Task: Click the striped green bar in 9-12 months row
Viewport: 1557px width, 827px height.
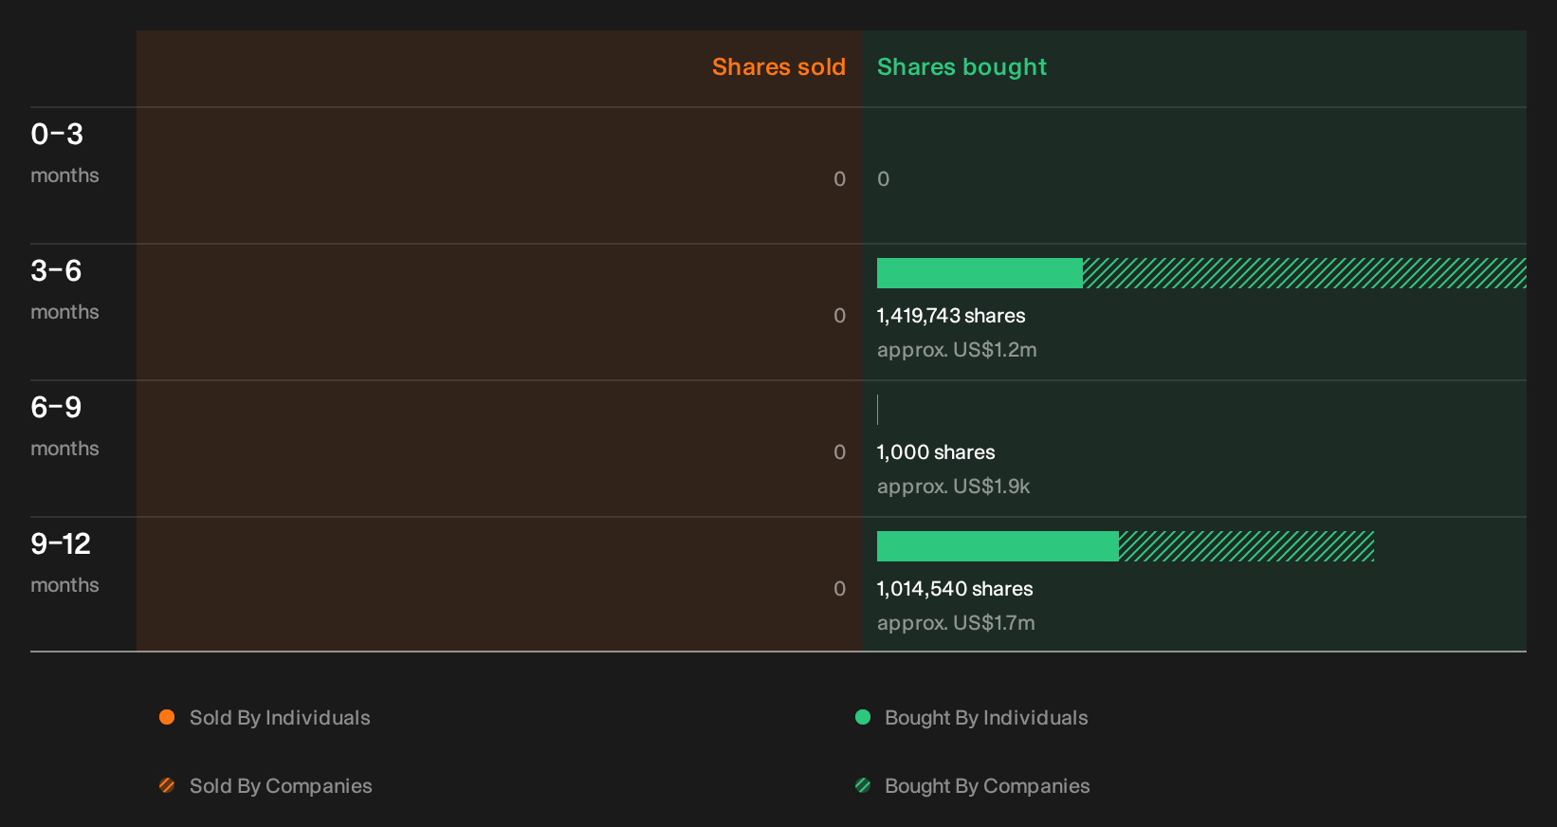Action: coord(1246,546)
